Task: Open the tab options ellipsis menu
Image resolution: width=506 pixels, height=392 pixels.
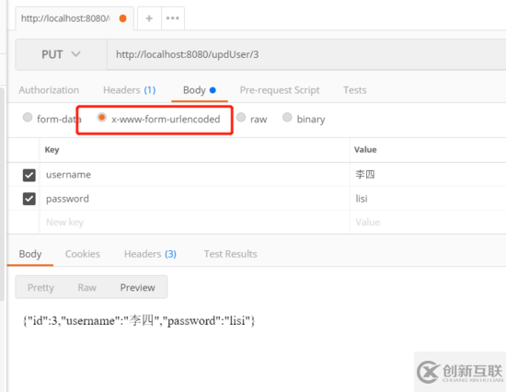Action: pyautogui.click(x=173, y=18)
